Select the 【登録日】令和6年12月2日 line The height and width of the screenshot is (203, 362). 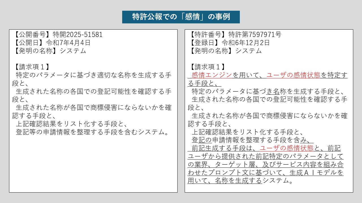pos(229,43)
